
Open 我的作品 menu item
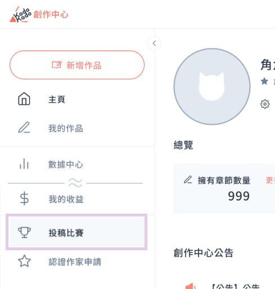coord(77,128)
